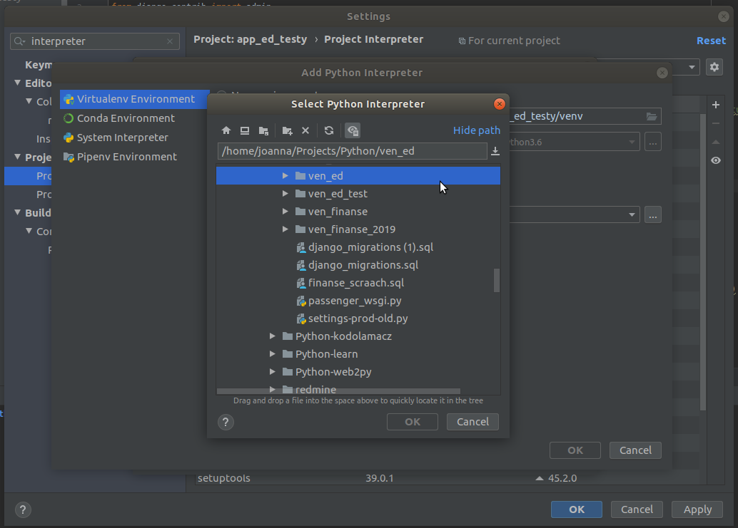Browse venv location folder icon
Image resolution: width=738 pixels, height=528 pixels.
tap(652, 116)
